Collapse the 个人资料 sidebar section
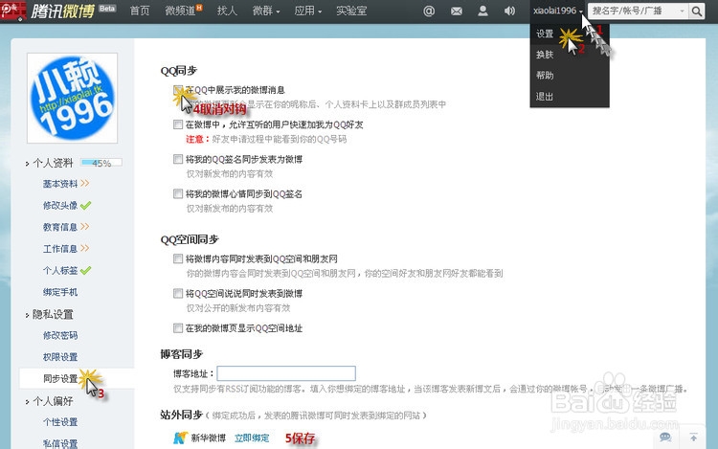Viewport: 718px width, 449px height. (x=50, y=163)
